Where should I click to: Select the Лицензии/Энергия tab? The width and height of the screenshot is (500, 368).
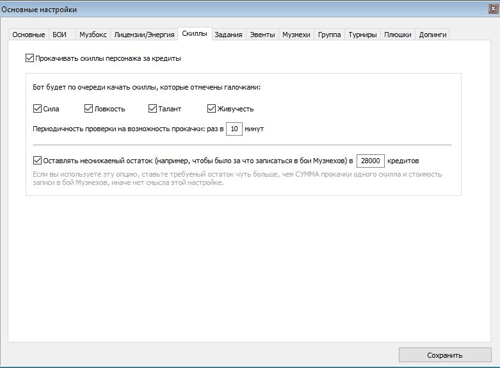(x=144, y=35)
